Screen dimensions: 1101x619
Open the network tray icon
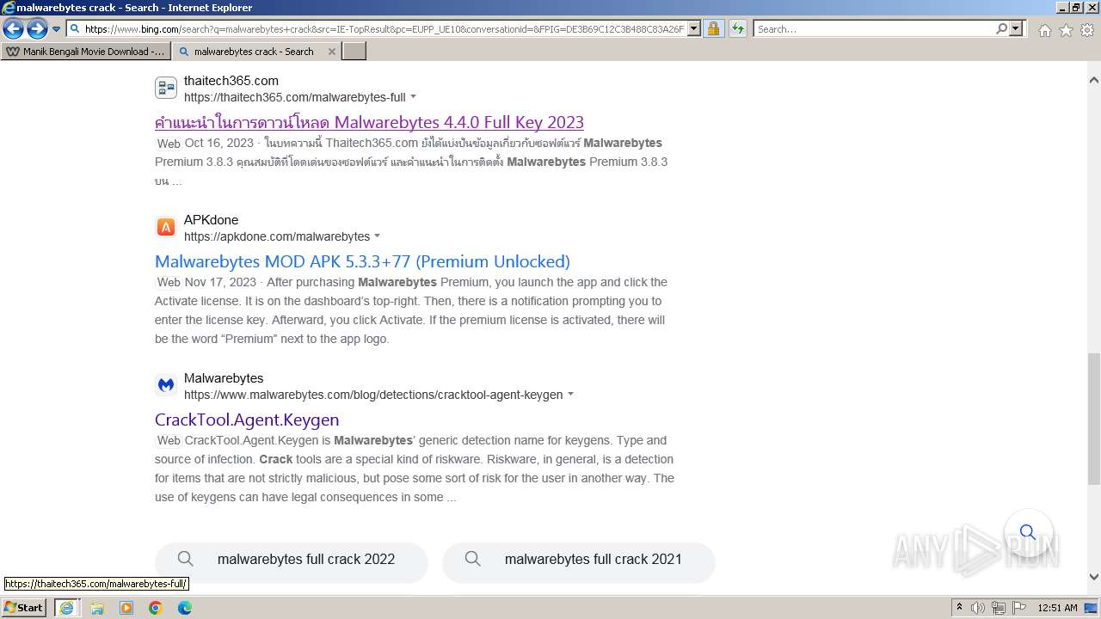click(998, 608)
